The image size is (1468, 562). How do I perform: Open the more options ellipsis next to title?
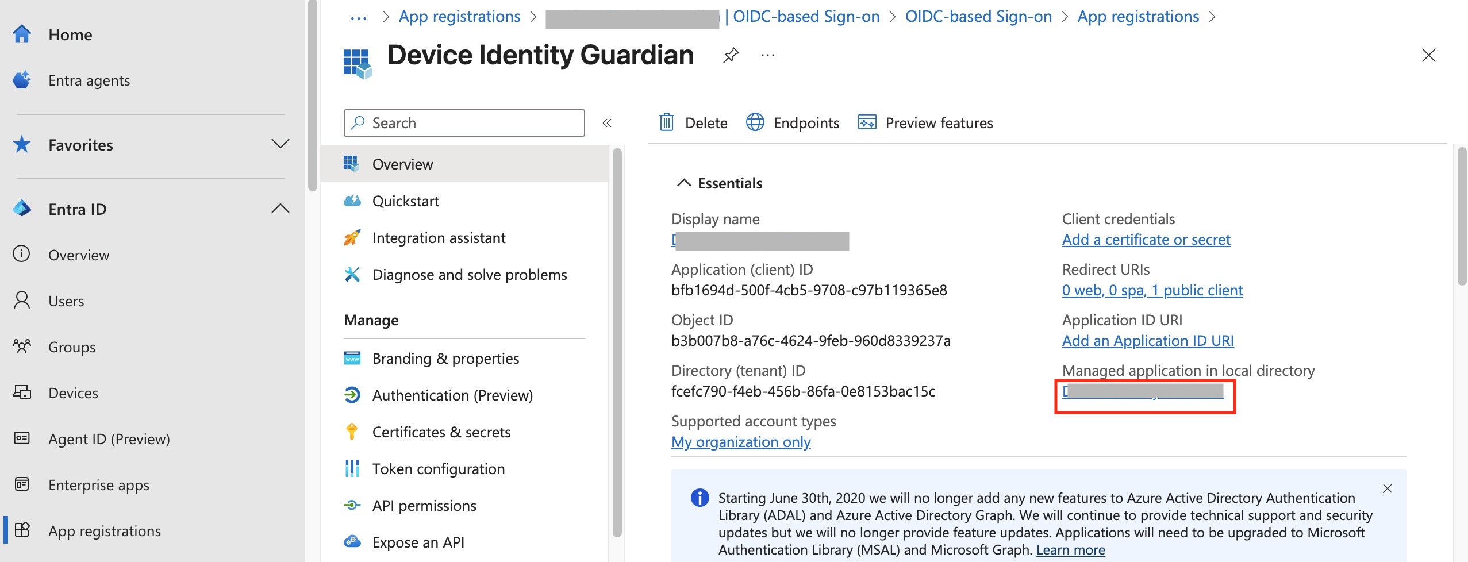click(x=767, y=56)
